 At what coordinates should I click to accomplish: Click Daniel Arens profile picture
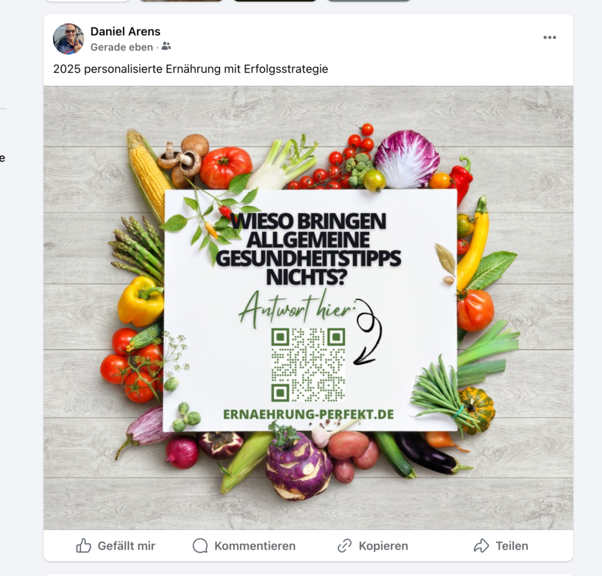68,39
